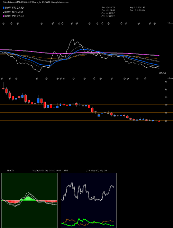Click the Avg V: 0.028 M value
The image size is (173, 228).
pyautogui.click(x=137, y=8)
